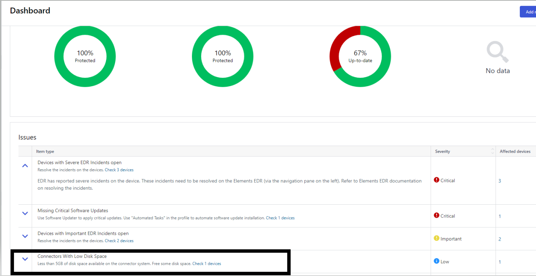This screenshot has height=276, width=536.
Task: Select the Connectors With Low Disk Space title
Action: (72, 256)
